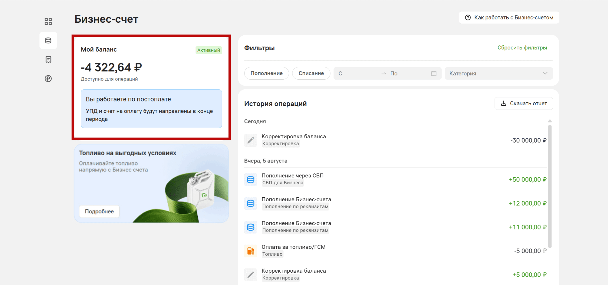
Task: Click the Мой баланс heading
Action: [99, 49]
